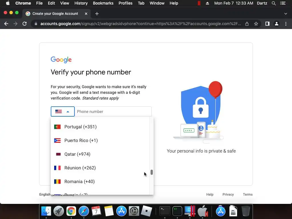Open the first App Store icon in dock
The width and height of the screenshot is (292, 219).
click(121, 211)
